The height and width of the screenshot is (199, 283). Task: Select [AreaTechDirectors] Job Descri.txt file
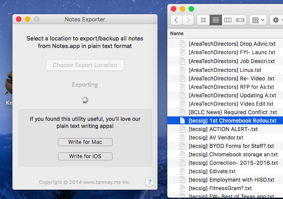click(x=225, y=61)
